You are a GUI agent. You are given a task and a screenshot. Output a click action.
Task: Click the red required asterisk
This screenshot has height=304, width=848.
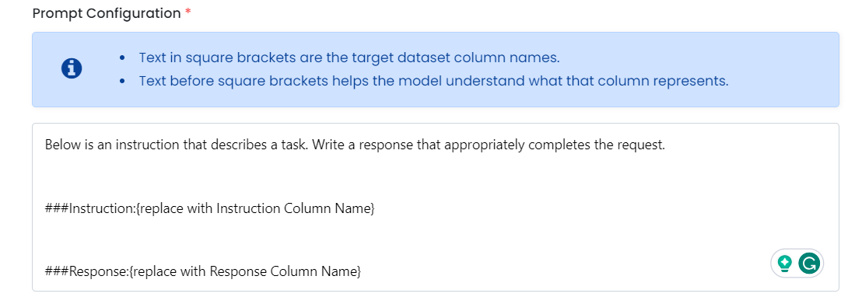click(188, 13)
